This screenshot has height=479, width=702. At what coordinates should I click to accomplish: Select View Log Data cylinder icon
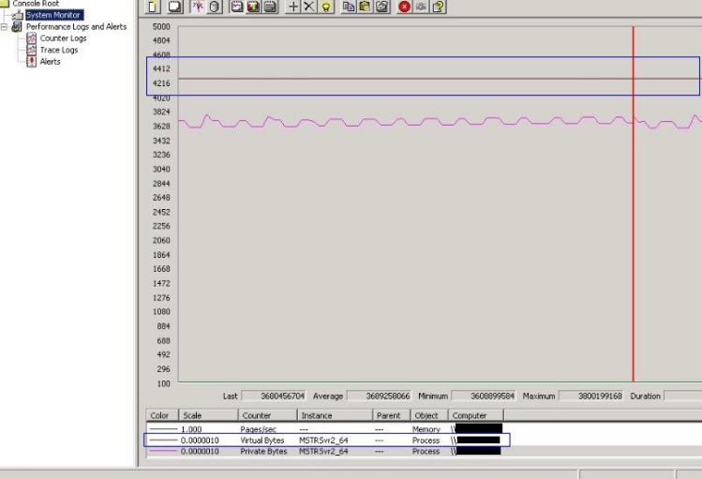pyautogui.click(x=215, y=7)
